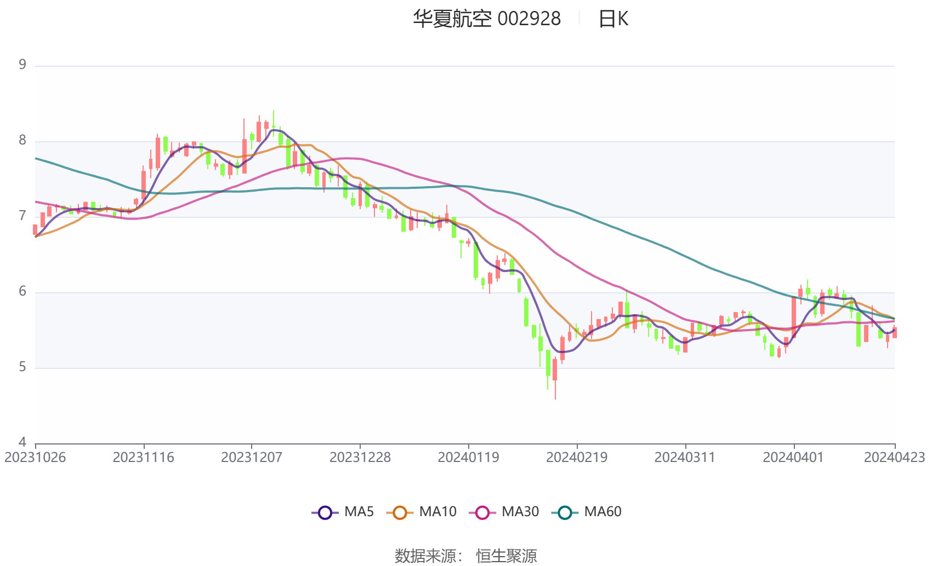The height and width of the screenshot is (566, 932).
Task: Select the 日K label in the title
Action: click(613, 19)
